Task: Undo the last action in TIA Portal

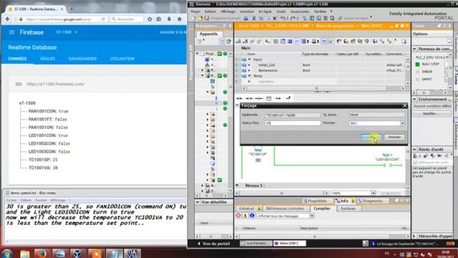Action: click(283, 18)
